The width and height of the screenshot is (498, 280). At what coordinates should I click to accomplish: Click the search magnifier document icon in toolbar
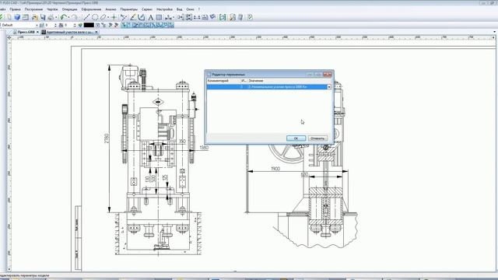[233, 17]
